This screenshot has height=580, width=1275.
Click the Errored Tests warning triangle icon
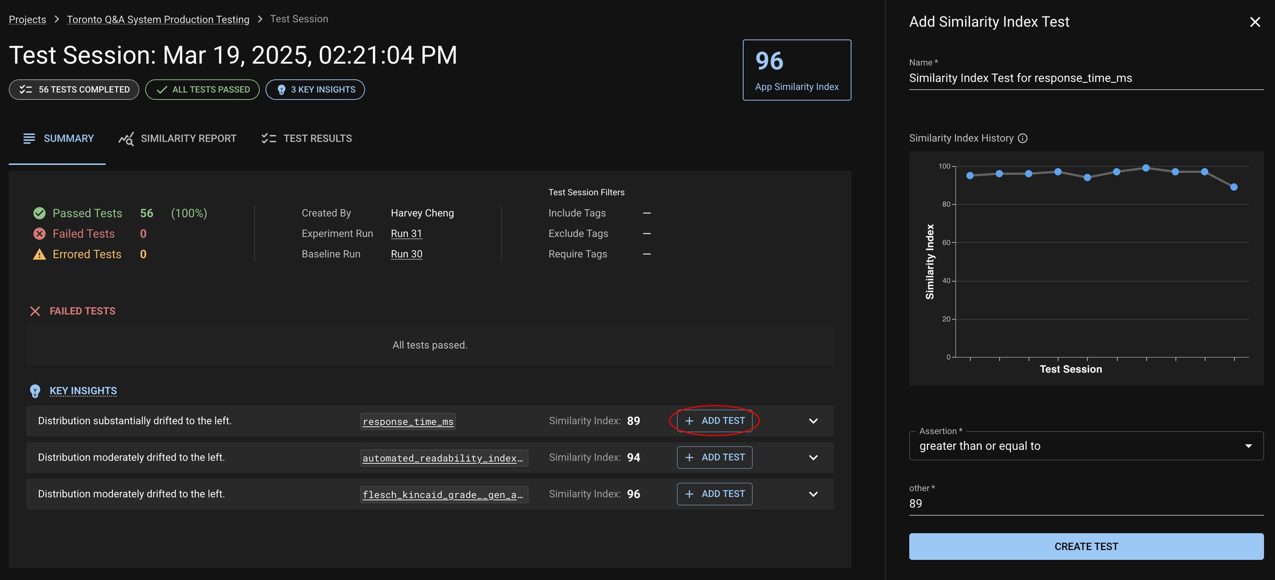39,255
